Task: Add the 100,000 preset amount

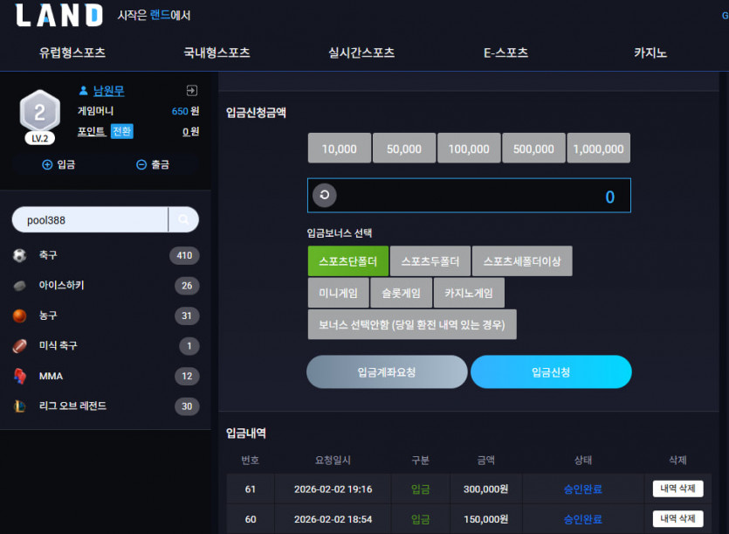Action: click(x=469, y=149)
